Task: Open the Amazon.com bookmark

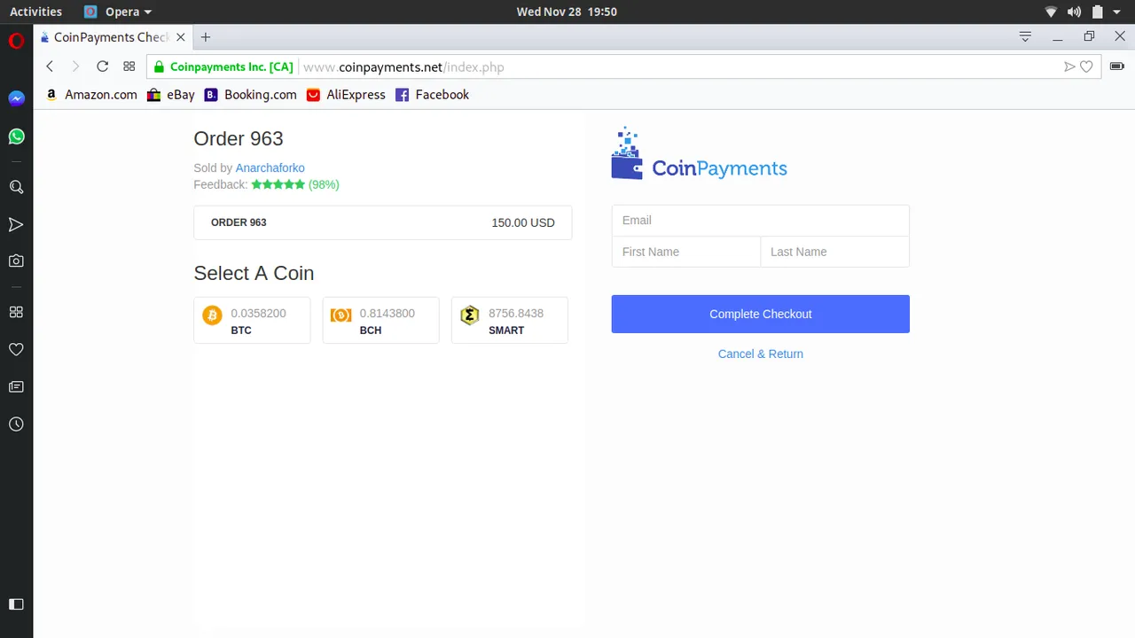Action: (91, 95)
